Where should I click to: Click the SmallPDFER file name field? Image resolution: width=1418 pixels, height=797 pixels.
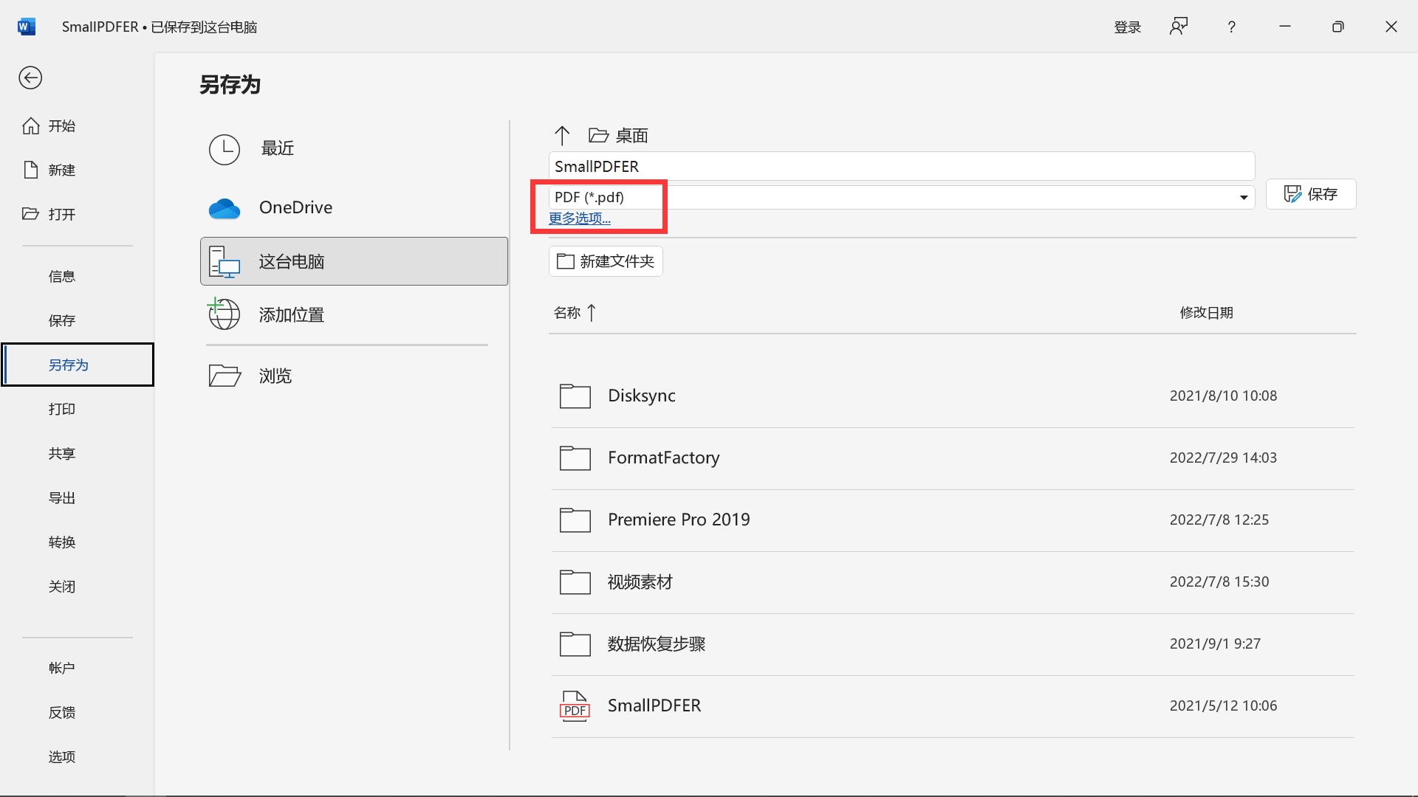(901, 167)
